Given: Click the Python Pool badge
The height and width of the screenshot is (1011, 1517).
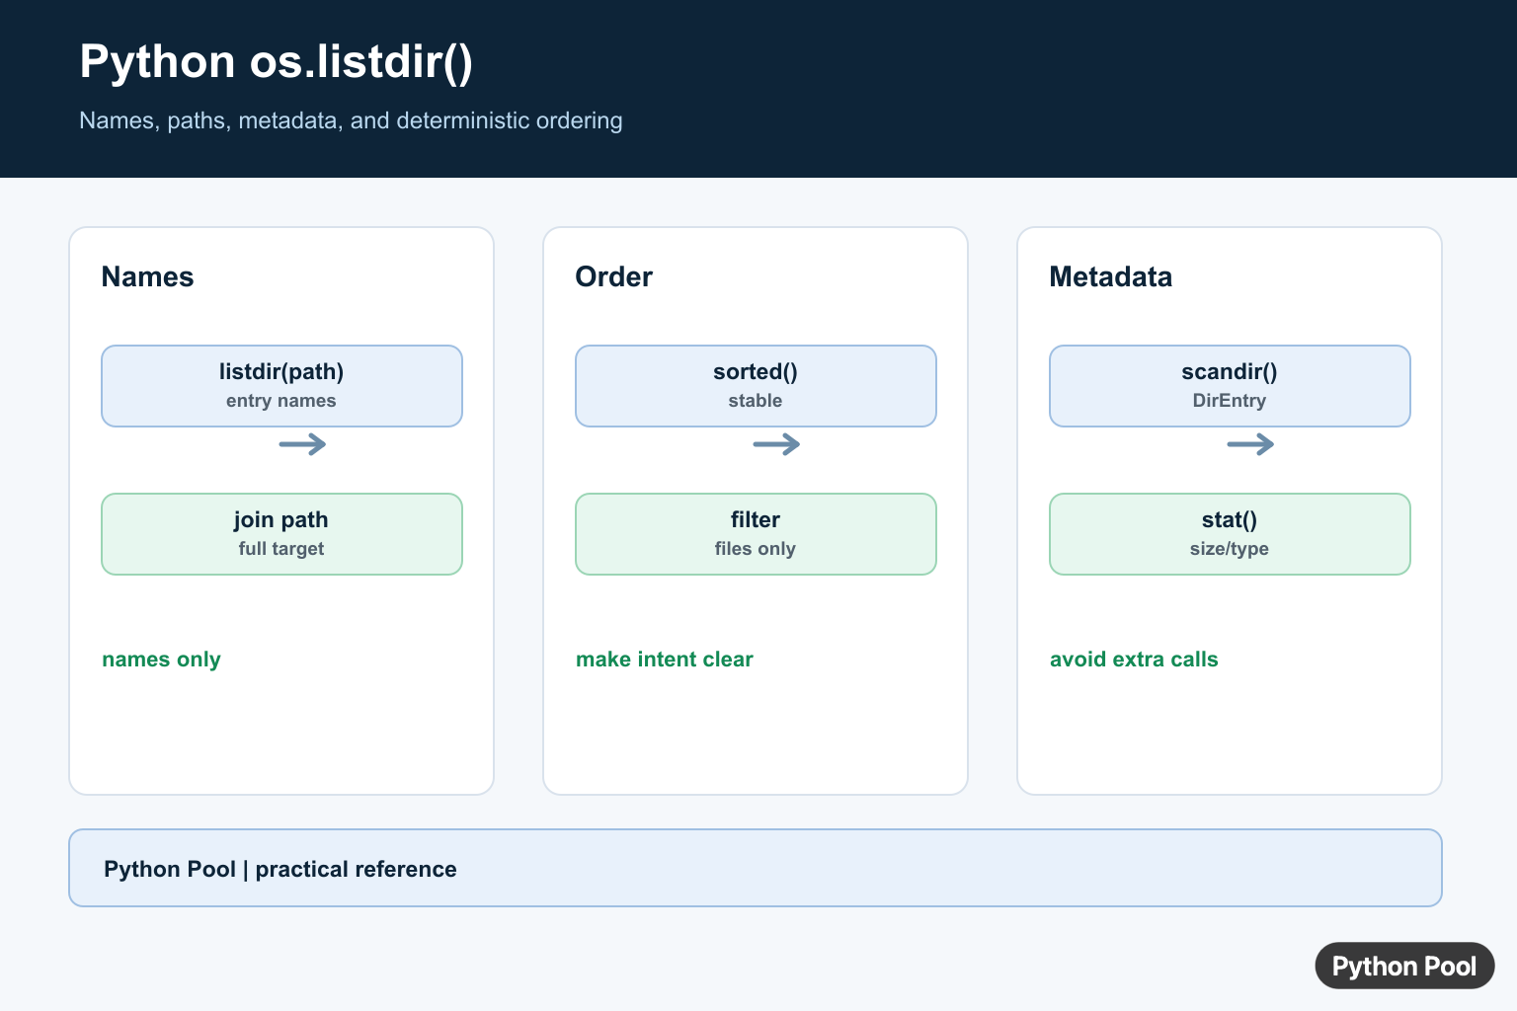Looking at the screenshot, I should (x=1404, y=966).
